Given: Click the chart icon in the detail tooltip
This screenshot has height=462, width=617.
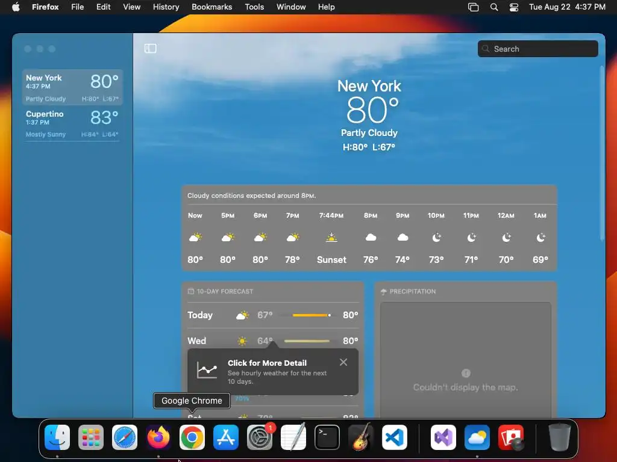Looking at the screenshot, I should tap(207, 370).
